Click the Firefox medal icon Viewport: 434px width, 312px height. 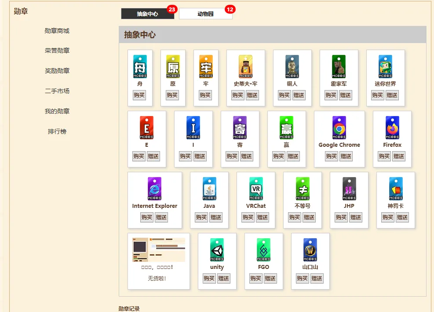point(393,127)
